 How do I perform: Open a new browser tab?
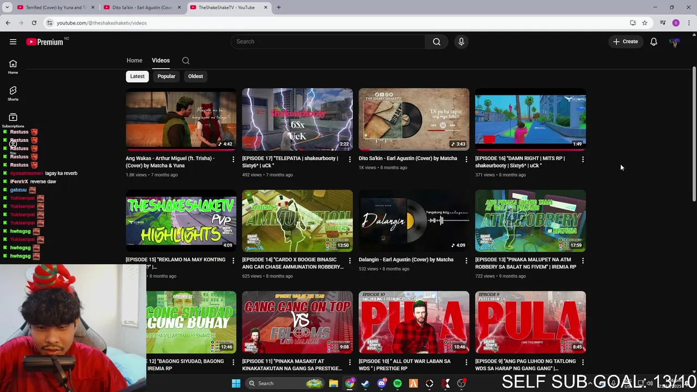(278, 8)
